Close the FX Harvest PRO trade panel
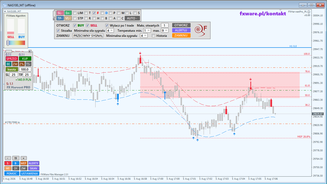The image size is (327, 184). point(30,51)
